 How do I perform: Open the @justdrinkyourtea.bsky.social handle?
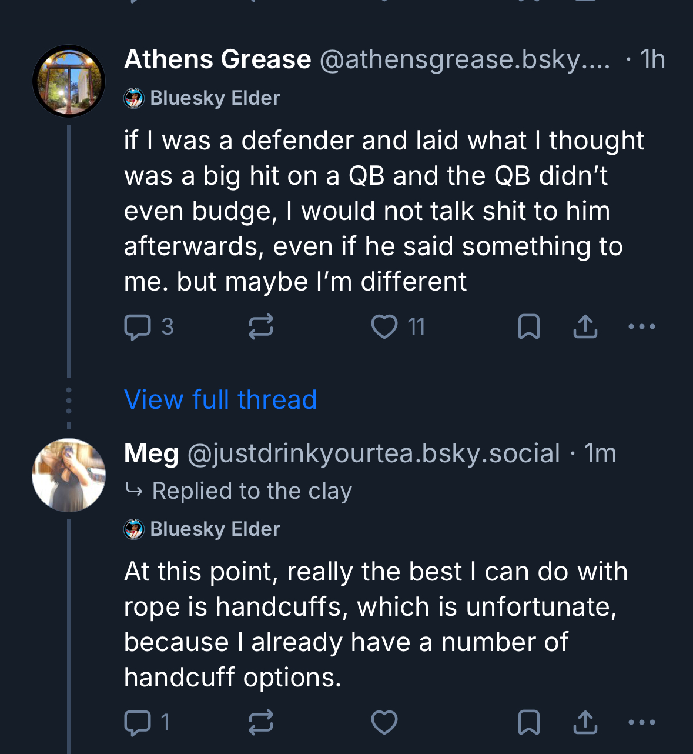(373, 453)
